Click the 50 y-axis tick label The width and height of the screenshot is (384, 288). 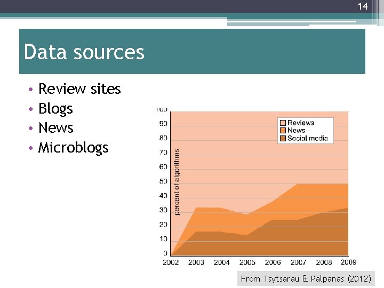pos(163,181)
